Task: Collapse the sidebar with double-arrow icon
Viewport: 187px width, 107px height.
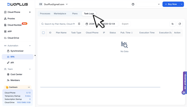Action: [x=35, y=55]
